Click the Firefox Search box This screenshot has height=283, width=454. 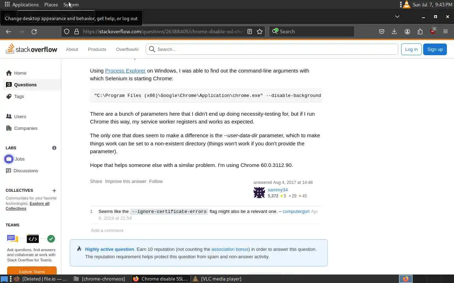pyautogui.click(x=312, y=31)
